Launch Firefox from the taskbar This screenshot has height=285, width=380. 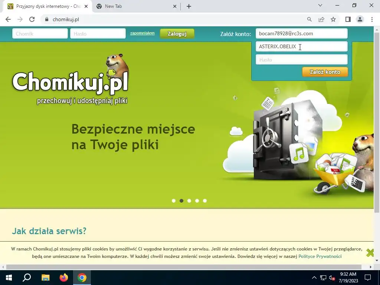tap(64, 278)
